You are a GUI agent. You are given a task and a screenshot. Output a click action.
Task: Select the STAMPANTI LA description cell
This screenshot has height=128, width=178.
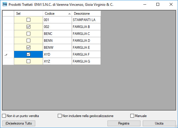click(86, 20)
